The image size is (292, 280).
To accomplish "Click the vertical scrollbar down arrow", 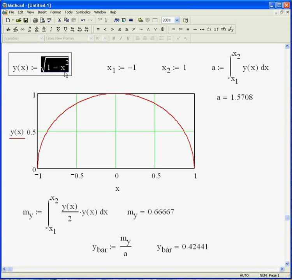I will (287, 264).
